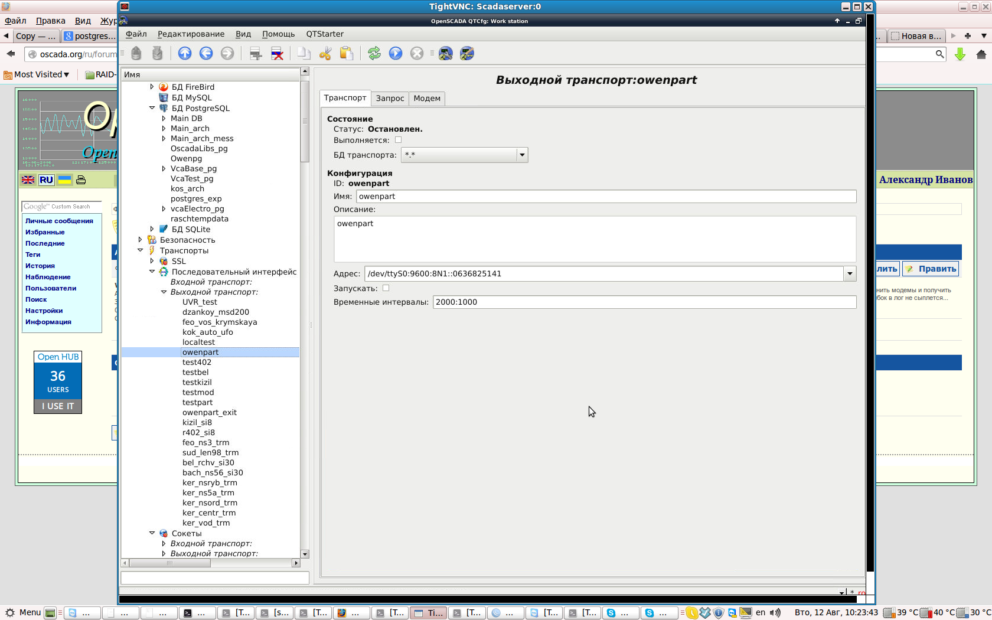Click the Временные интервалы input field
This screenshot has width=992, height=620.
(644, 302)
